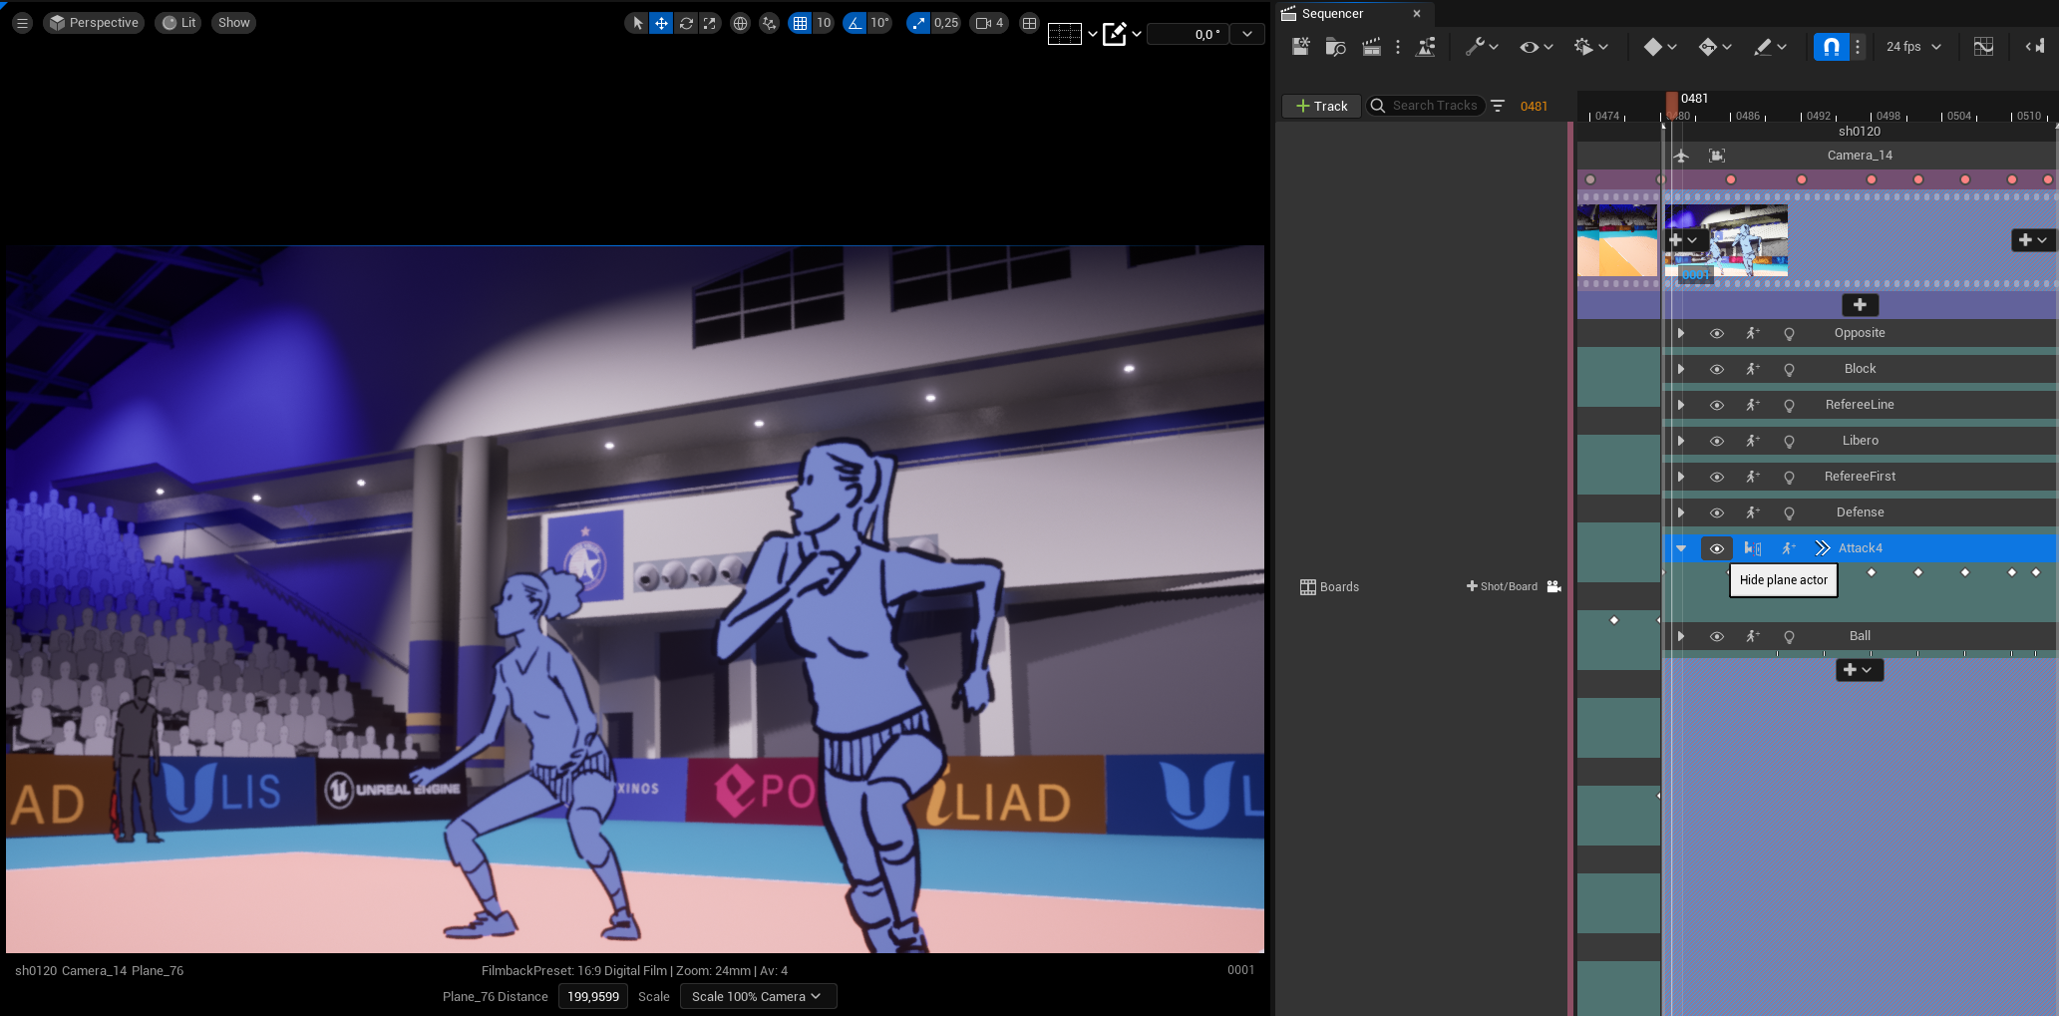Viewport: 2059px width, 1016px height.
Task: Click the browse to sequence folder icon
Action: pos(1336,47)
